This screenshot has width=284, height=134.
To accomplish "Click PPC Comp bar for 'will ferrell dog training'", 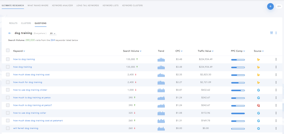I will pos(238,129).
